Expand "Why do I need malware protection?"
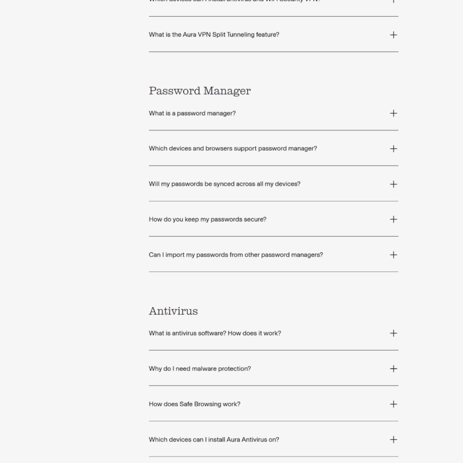Screen dimensions: 463x463 200,369
